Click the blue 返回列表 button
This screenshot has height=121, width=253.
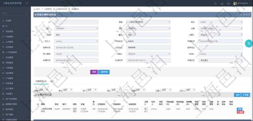click(x=104, y=72)
